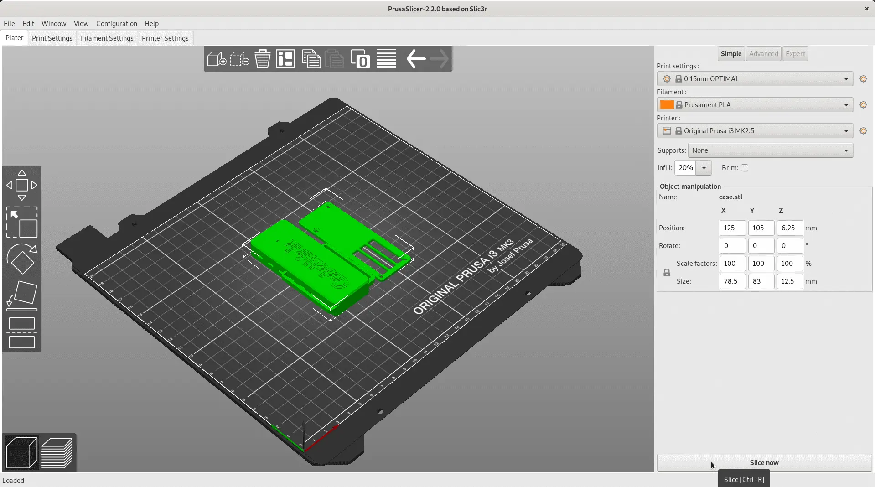The image size is (875, 487).
Task: Click the Copy icon in toolbar
Action: coord(311,59)
